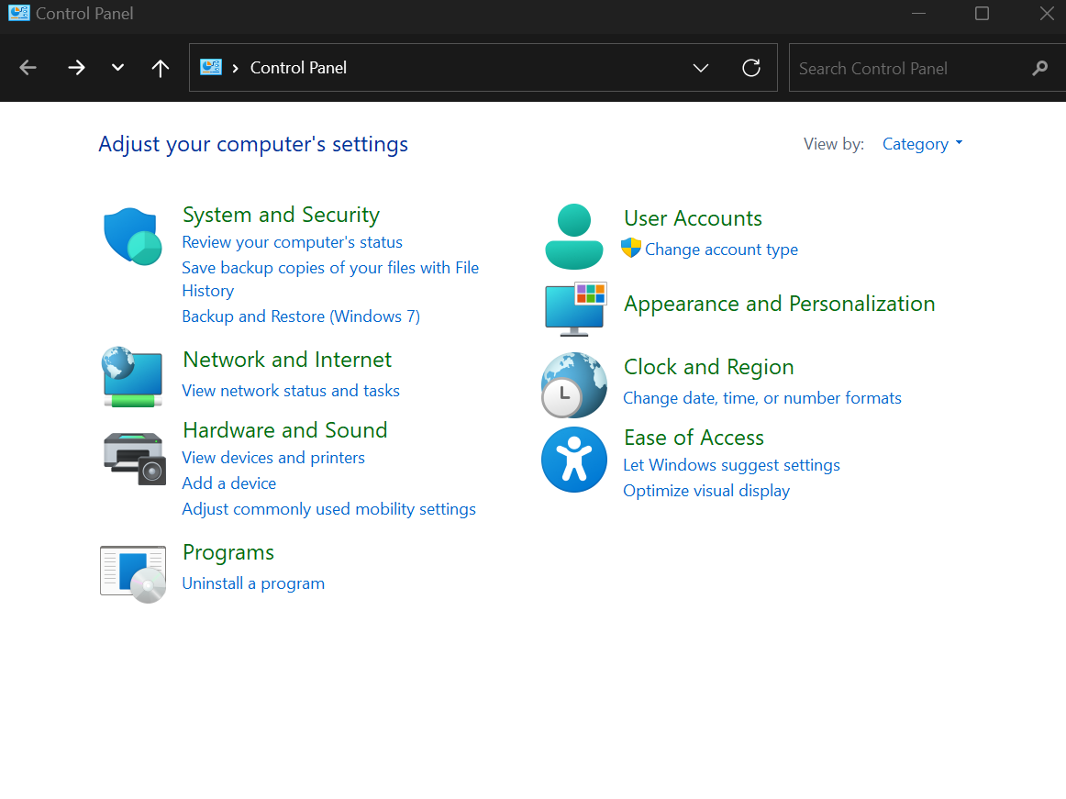This screenshot has width=1066, height=799.
Task: Click the Hardware and Sound printer icon
Action: coord(134,458)
